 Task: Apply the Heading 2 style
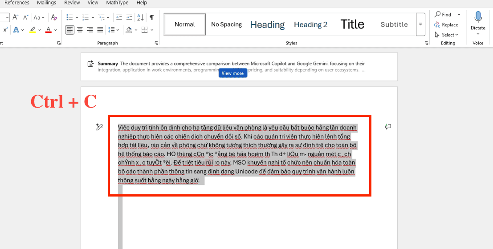(310, 24)
